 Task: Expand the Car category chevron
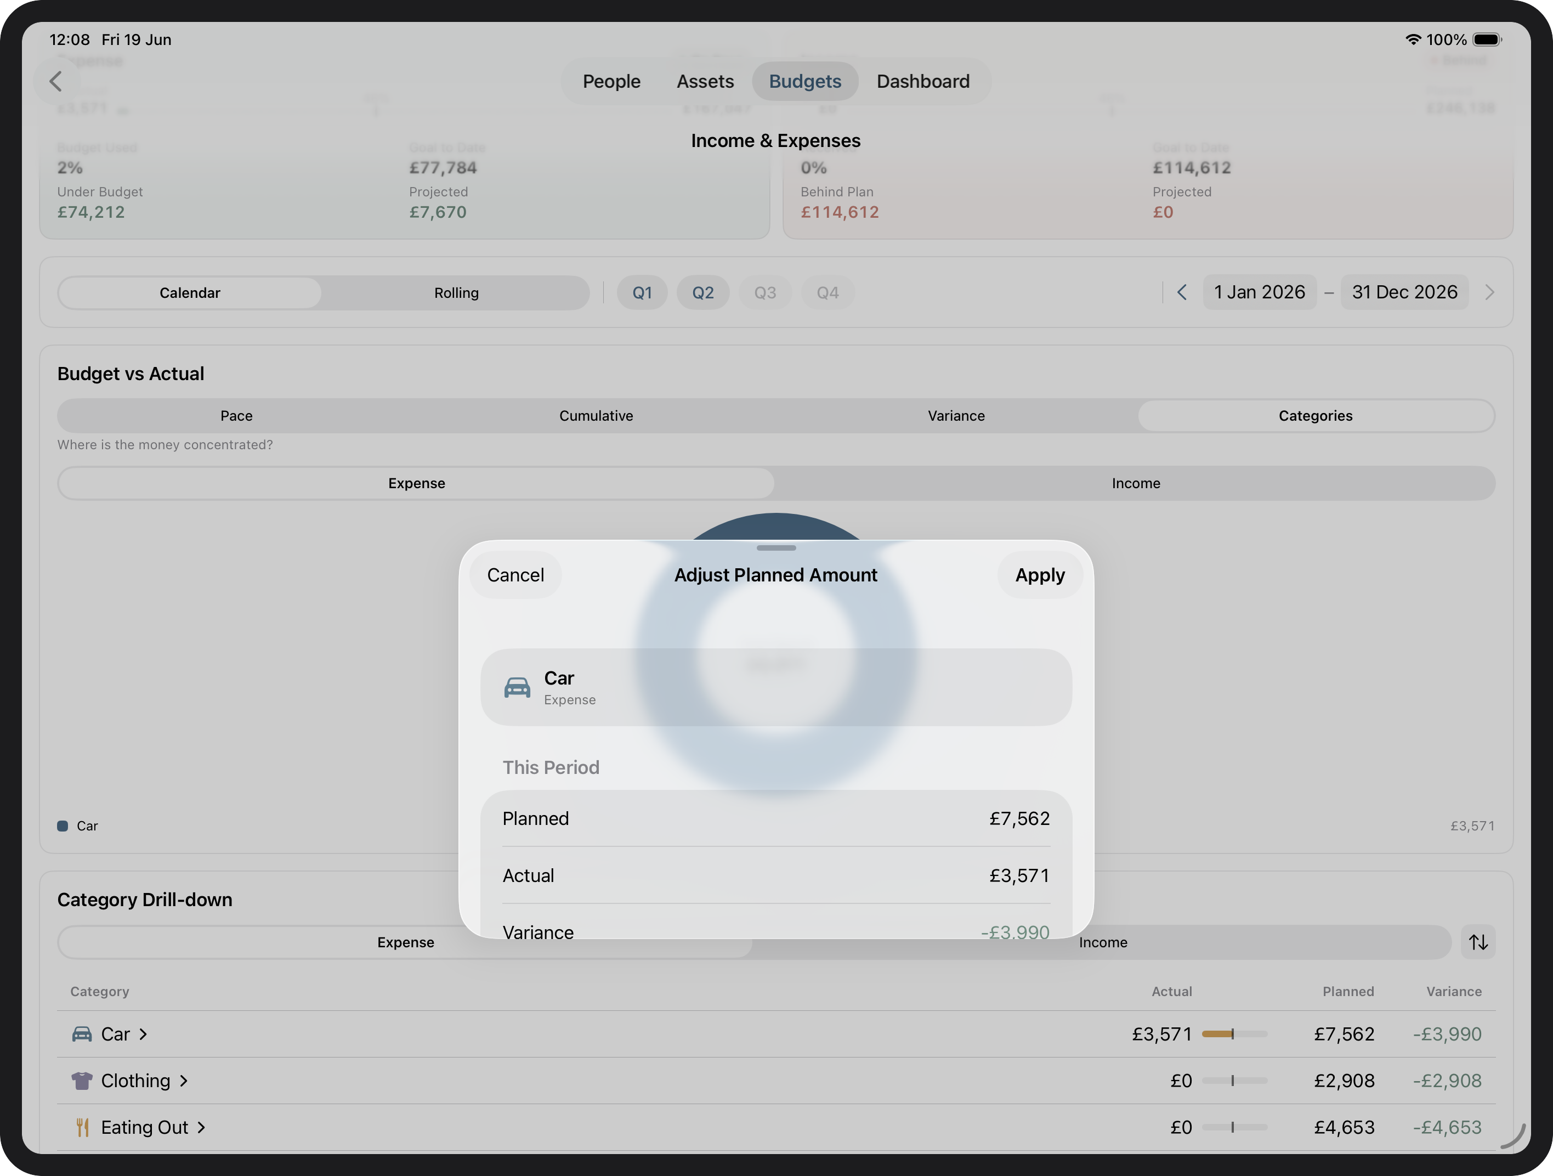[143, 1034]
